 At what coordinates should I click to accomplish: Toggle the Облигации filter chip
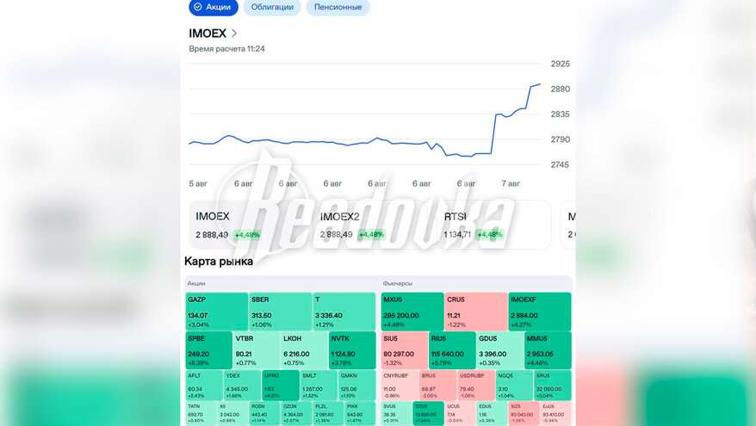(x=272, y=7)
